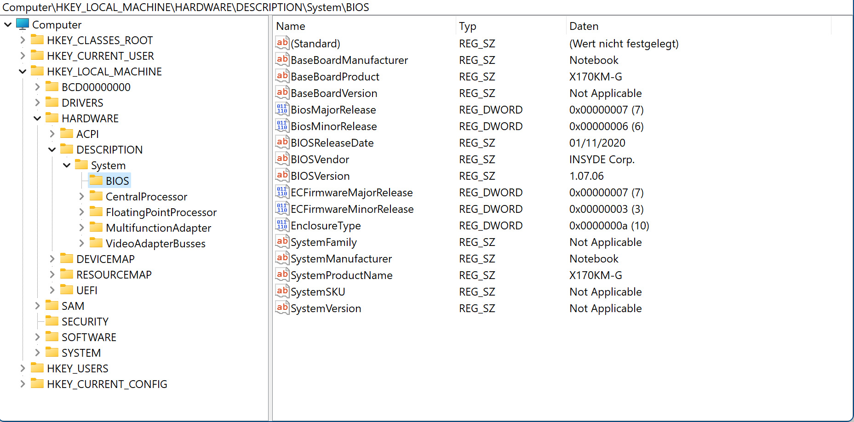Select the RESOURCEMAP key
This screenshot has width=854, height=422.
click(114, 274)
